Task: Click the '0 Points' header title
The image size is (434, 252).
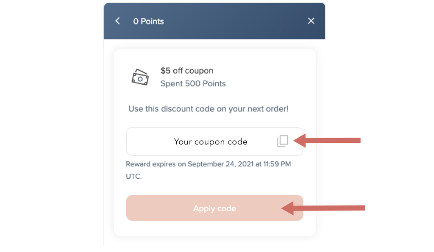Action: point(148,21)
